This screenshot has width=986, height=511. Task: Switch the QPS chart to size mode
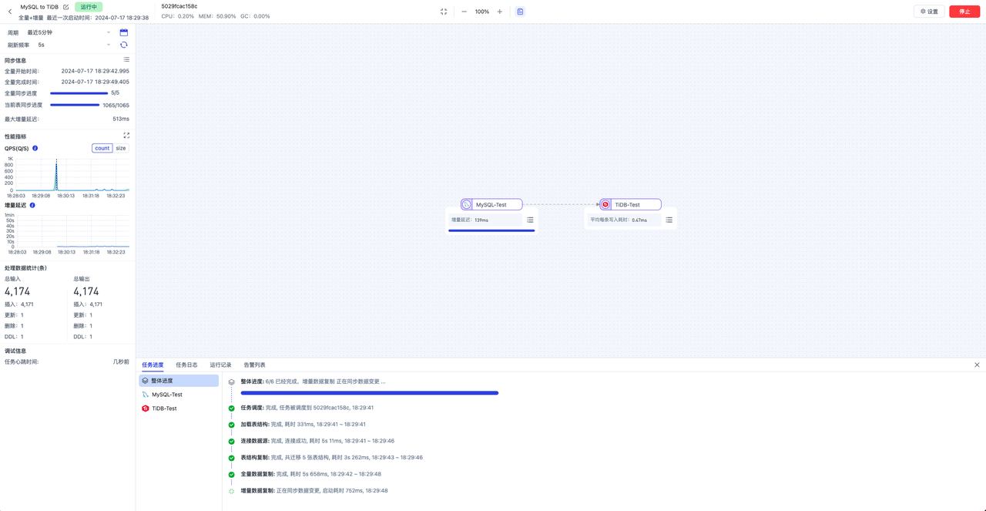pyautogui.click(x=120, y=148)
